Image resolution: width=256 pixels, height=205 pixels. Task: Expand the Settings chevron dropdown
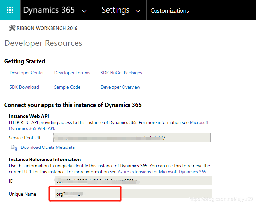click(138, 11)
